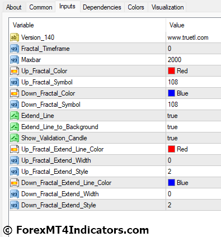Open the Up_Fractal_Color Red value dropdown
The image size is (221, 237).
(x=194, y=71)
